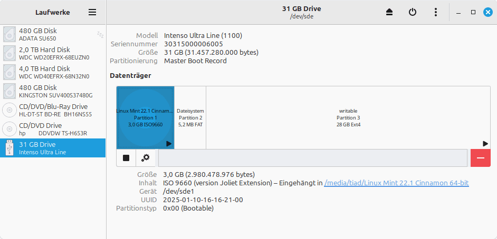Delete the selected partition with minus button

[x=480, y=158]
